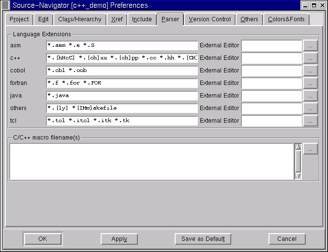Screen dimensions: 328x252
Task: Click the macro list scroll down arrow
Action: point(298,176)
